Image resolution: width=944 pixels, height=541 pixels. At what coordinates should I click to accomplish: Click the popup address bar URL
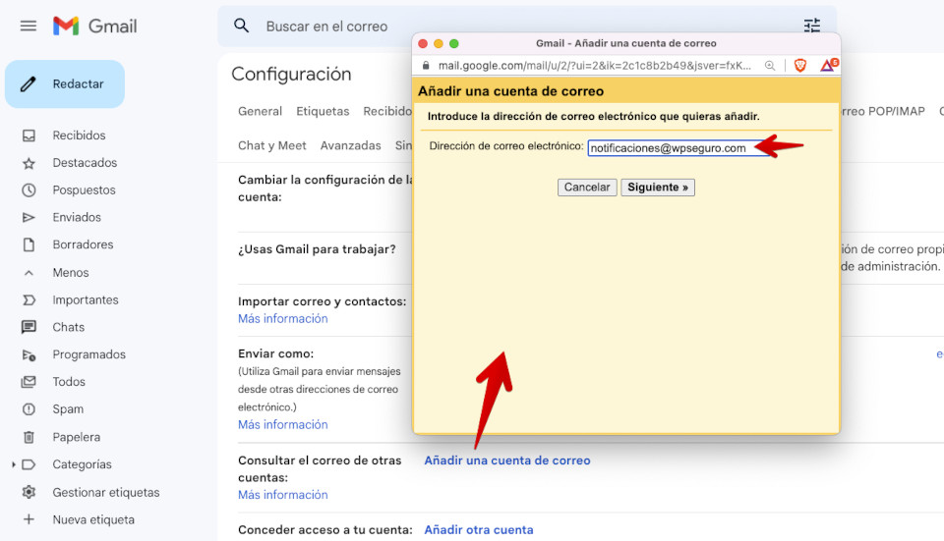pos(594,66)
